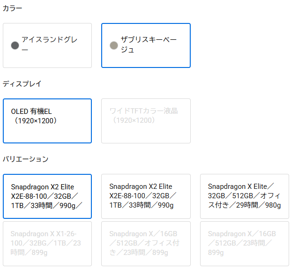The height and width of the screenshot is (269, 291).
Task: Click the X2E-88-100 text in the highlighted variation
Action: [x=30, y=196]
